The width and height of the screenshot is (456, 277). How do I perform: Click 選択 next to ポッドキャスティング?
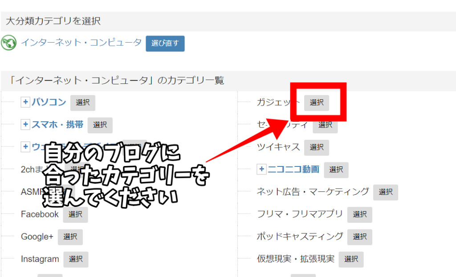(360, 237)
